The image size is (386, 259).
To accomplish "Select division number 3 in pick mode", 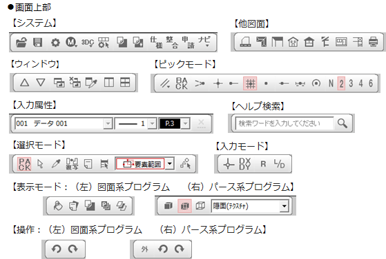I will [x=351, y=83].
